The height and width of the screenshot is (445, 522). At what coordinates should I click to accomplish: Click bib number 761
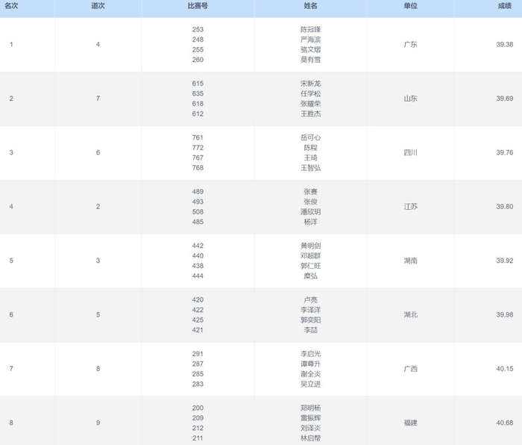click(x=198, y=137)
